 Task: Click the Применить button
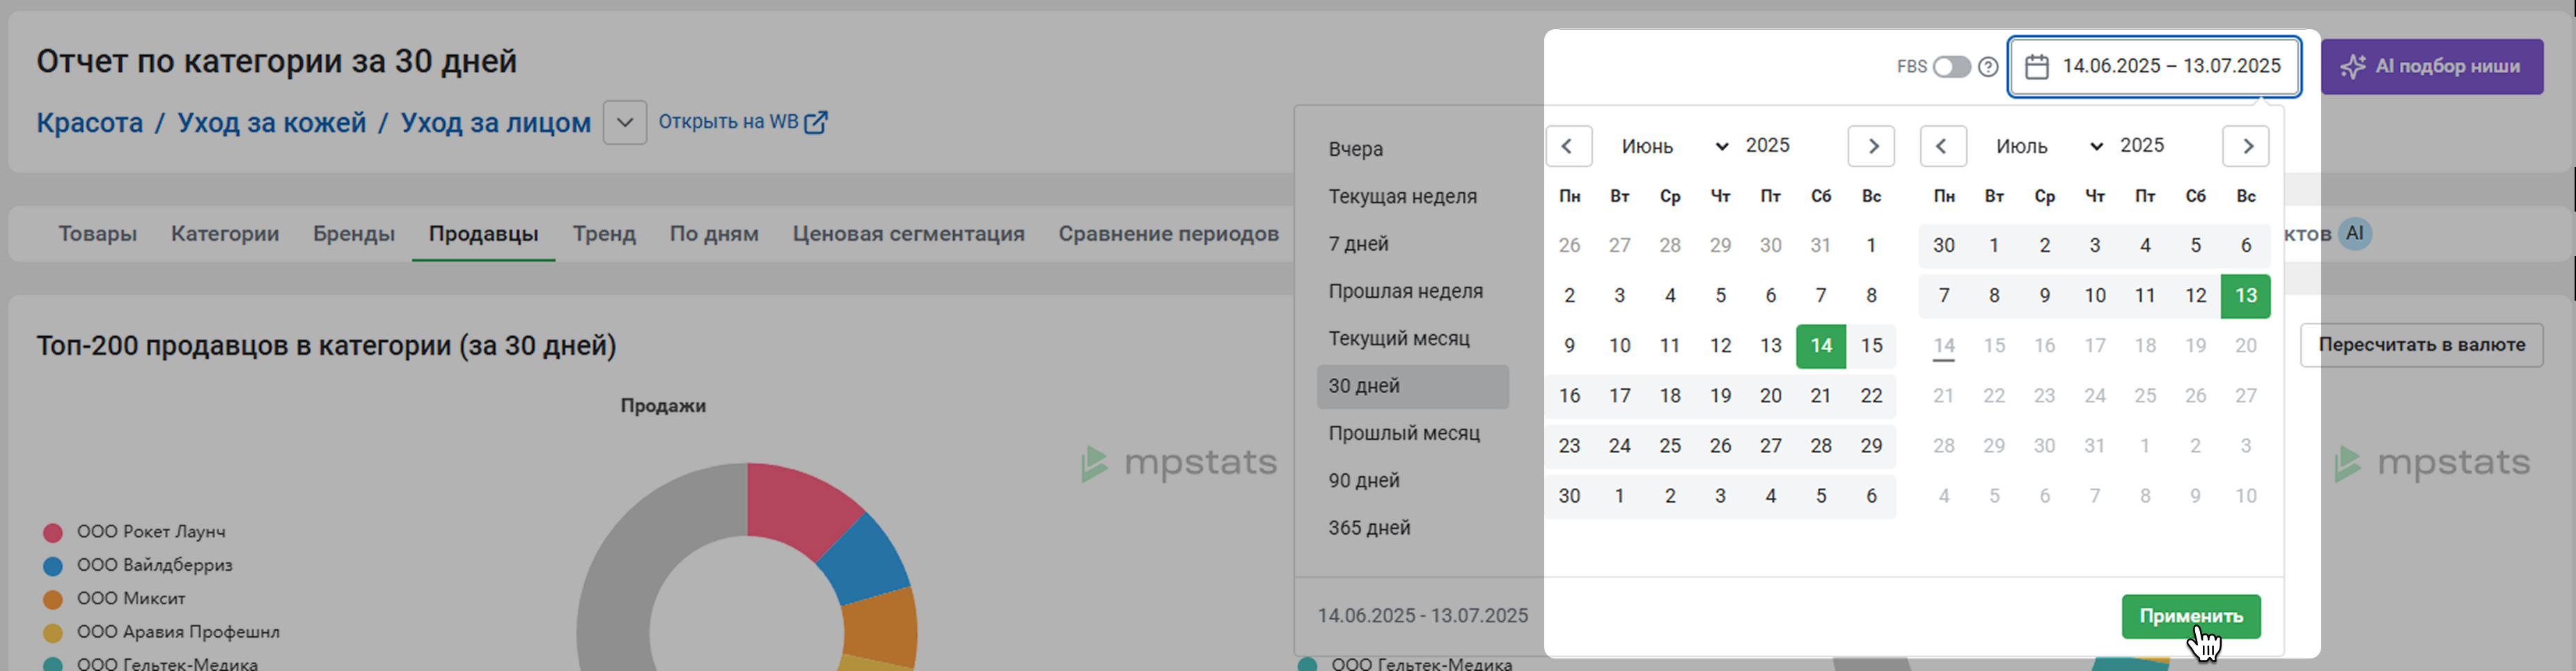click(2191, 617)
